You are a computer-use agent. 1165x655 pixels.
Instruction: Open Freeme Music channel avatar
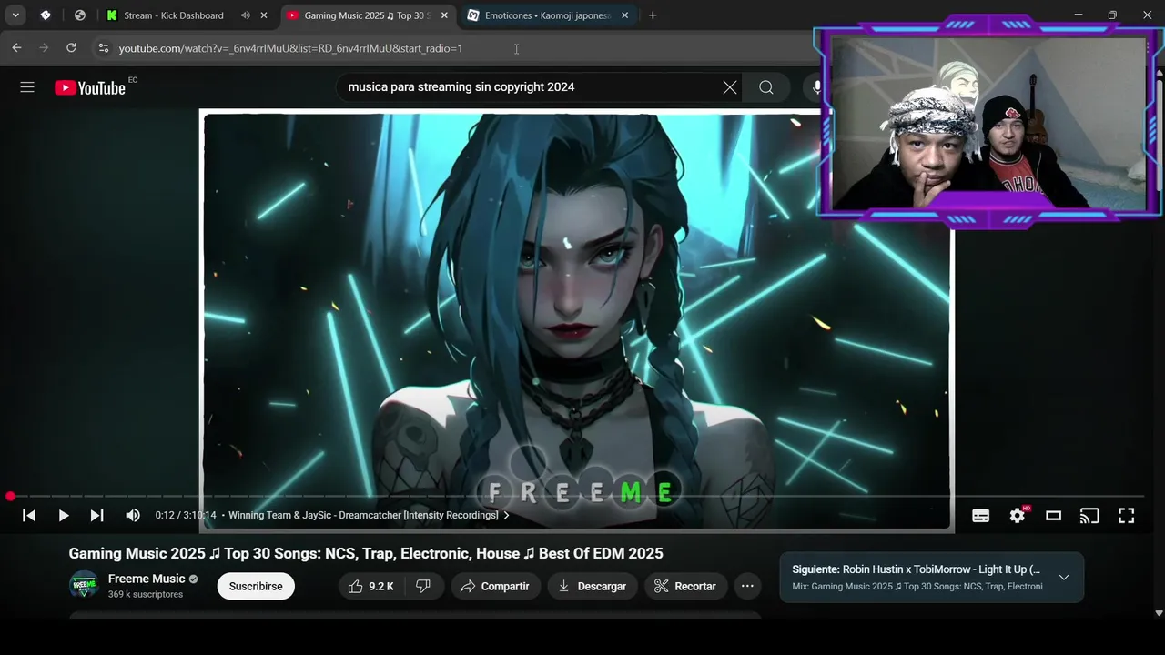click(x=85, y=586)
